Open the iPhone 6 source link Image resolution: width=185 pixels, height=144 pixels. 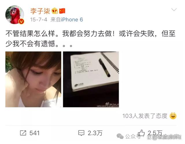pos(72,20)
